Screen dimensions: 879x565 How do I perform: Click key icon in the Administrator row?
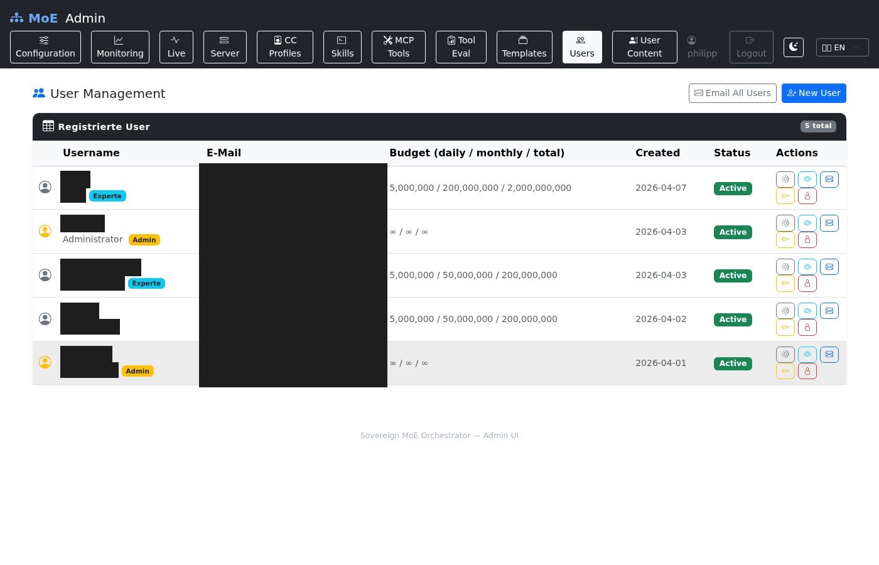(785, 240)
